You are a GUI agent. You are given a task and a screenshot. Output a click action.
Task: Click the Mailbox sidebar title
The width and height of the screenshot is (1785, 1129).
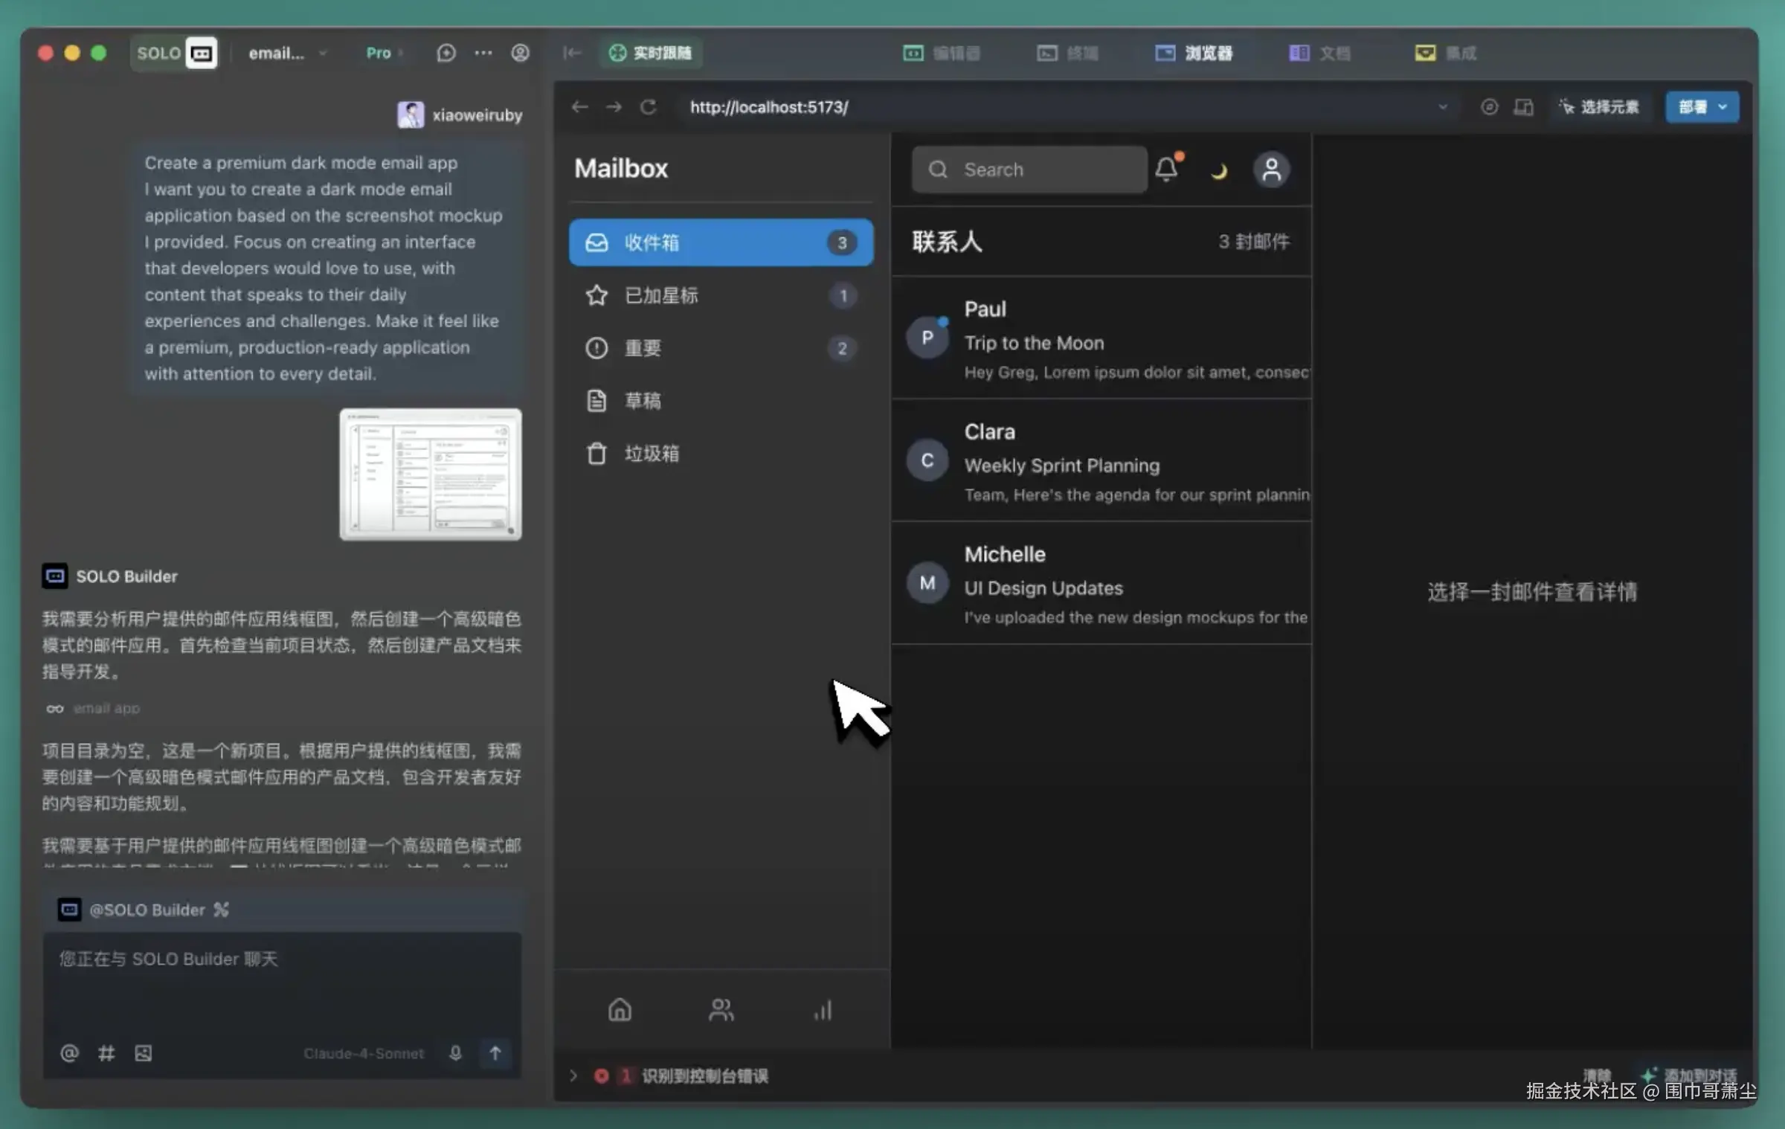tap(621, 169)
